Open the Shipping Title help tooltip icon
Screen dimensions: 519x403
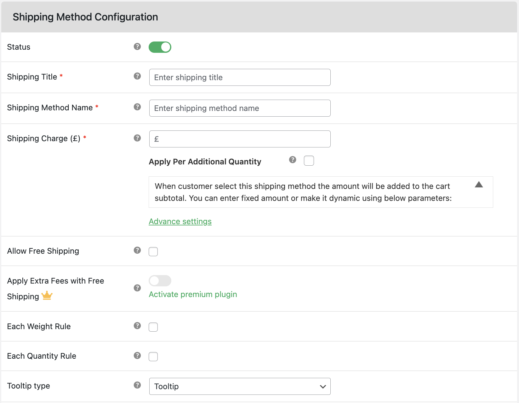[x=137, y=76]
